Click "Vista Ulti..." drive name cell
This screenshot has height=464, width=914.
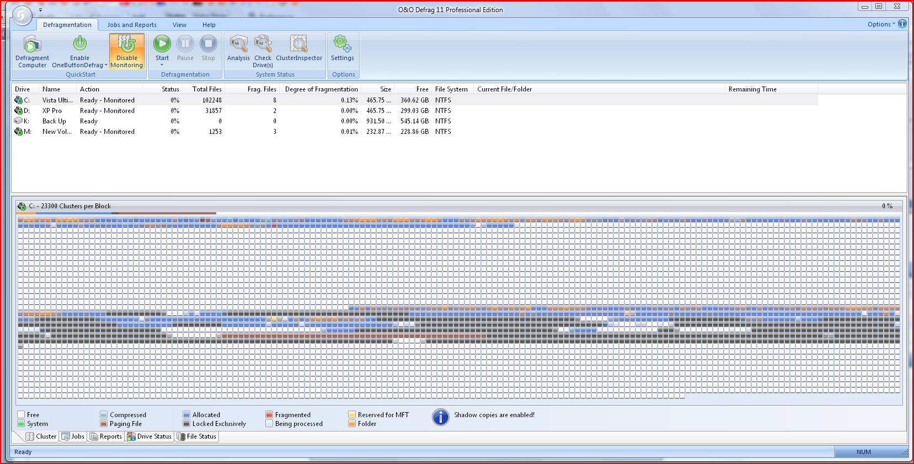pyautogui.click(x=57, y=100)
